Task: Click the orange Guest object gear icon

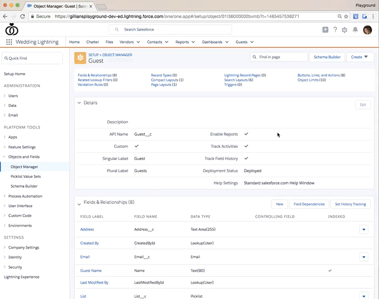Action: tap(80, 58)
